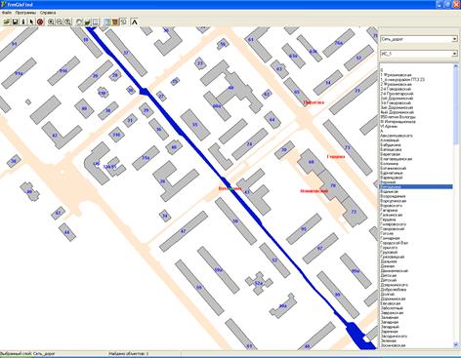
Task: Open the Справка menu
Action: click(48, 13)
